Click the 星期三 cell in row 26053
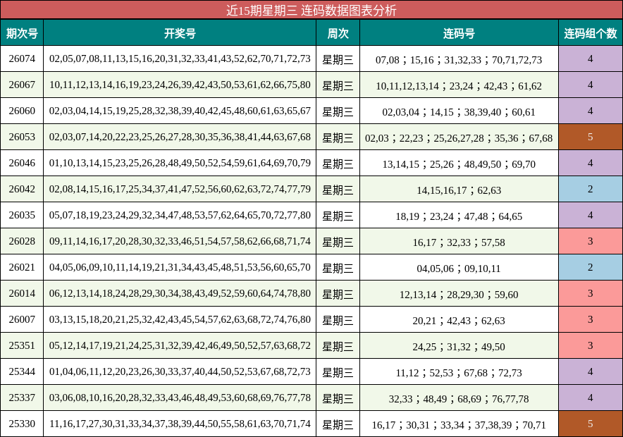The width and height of the screenshot is (623, 437). click(340, 137)
